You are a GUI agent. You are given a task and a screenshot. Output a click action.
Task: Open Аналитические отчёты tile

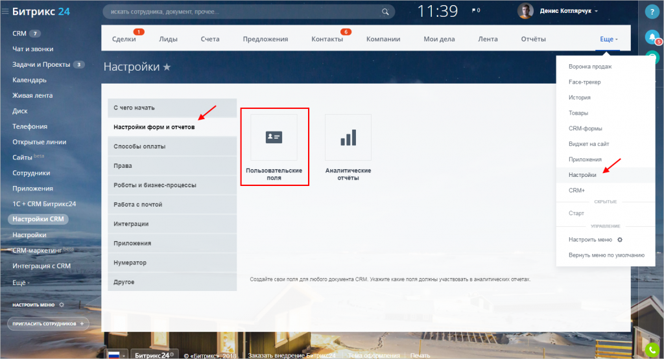pyautogui.click(x=348, y=147)
